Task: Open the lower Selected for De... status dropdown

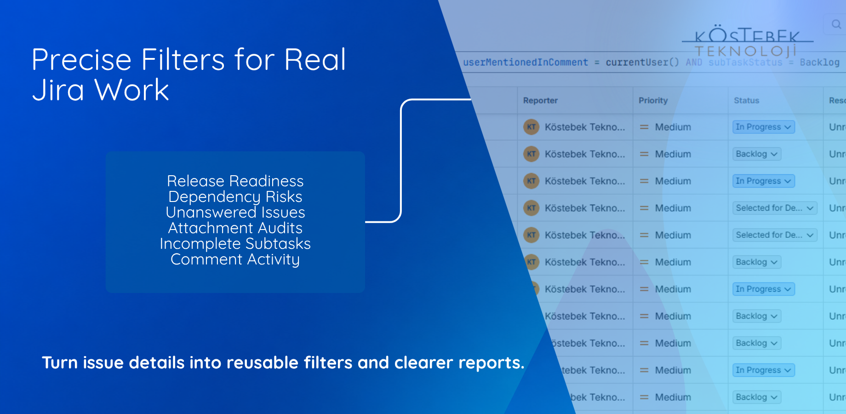Action: (775, 235)
